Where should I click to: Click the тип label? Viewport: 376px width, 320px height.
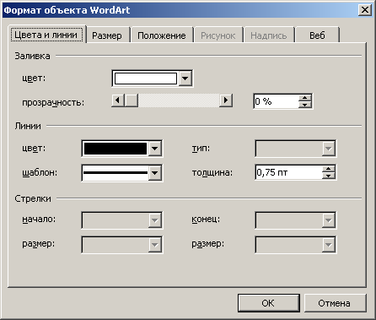[201, 148]
